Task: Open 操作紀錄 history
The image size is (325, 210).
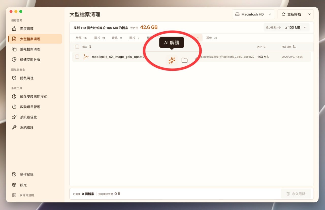Action: (x=35, y=174)
